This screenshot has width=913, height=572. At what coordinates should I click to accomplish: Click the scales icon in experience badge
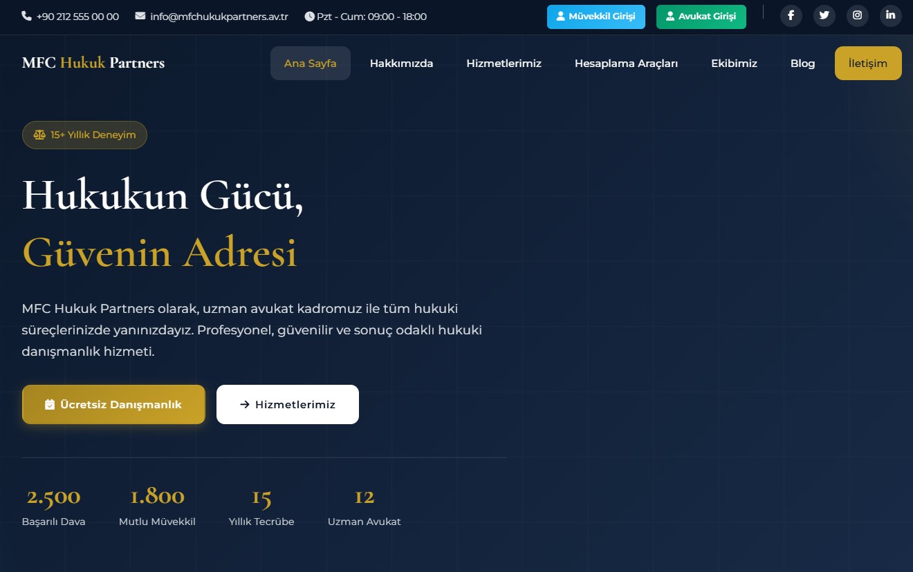(39, 135)
